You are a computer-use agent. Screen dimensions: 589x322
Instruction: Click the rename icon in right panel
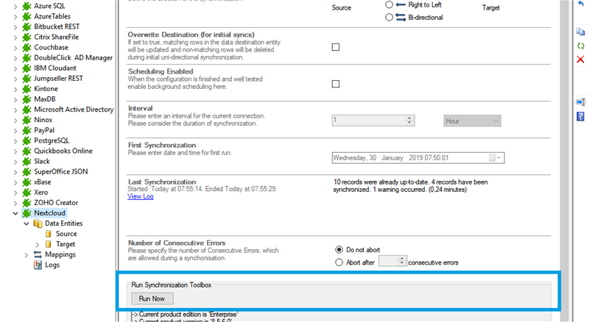coord(580,102)
